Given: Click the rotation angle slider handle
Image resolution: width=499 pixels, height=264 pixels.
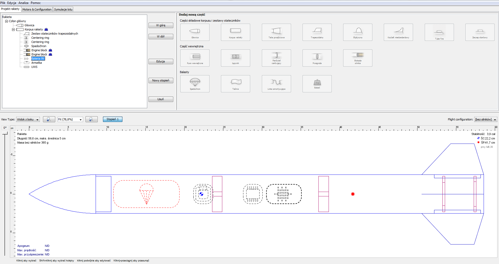Looking at the screenshot, I should point(5,133).
